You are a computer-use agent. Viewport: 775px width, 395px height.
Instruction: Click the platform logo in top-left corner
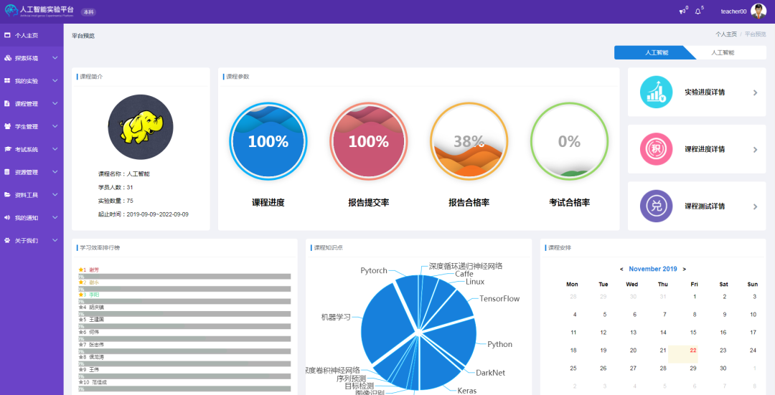tap(11, 11)
